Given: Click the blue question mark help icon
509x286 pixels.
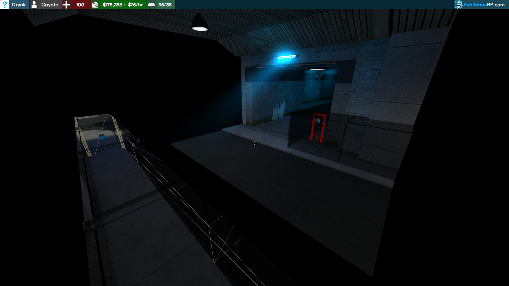Looking at the screenshot, I should 5,5.
